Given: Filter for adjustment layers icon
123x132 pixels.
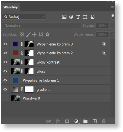Looking at the screenshot, I should pos(71,17).
